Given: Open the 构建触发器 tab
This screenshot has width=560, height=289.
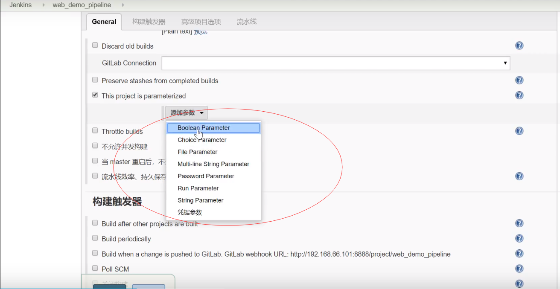Looking at the screenshot, I should point(149,22).
